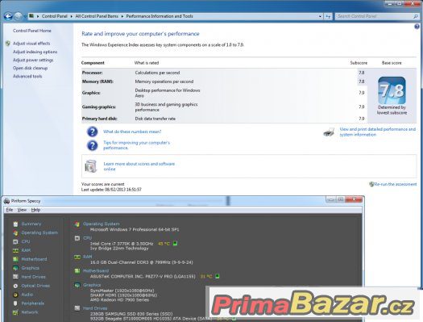Click Performance Information and Tools breadcrumb
The image size is (423, 322).
(x=160, y=16)
